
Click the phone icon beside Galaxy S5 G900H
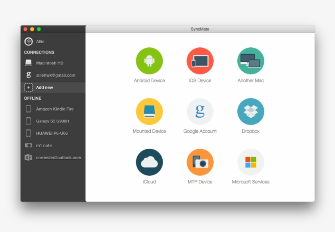[x=29, y=121]
